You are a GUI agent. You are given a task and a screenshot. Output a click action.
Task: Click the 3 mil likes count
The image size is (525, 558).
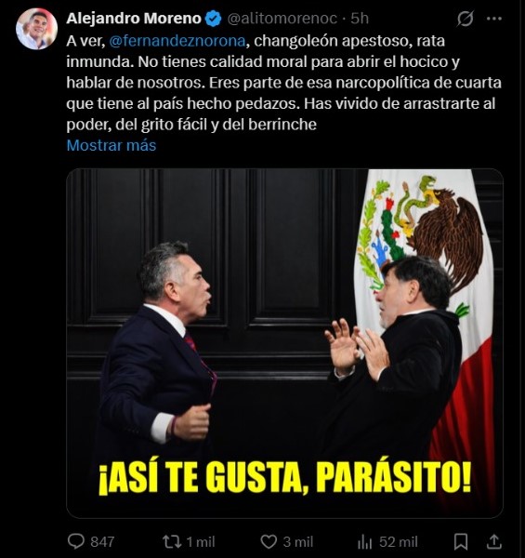click(298, 542)
